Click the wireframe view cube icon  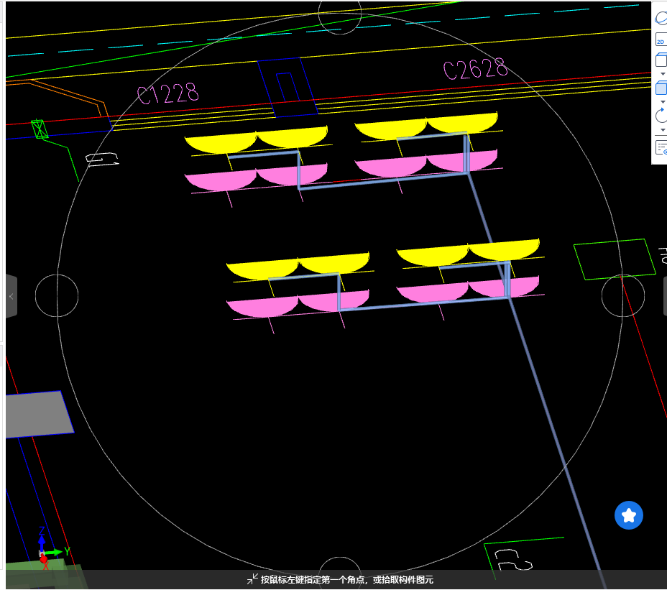tap(661, 60)
